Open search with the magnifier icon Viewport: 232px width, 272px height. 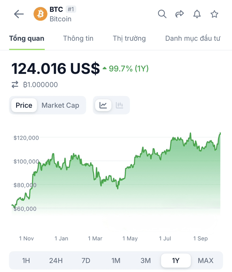pos(162,14)
